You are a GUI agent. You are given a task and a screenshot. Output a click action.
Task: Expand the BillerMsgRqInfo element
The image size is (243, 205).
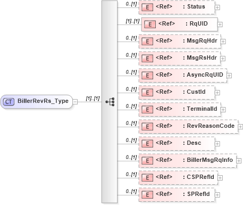pos(239,161)
